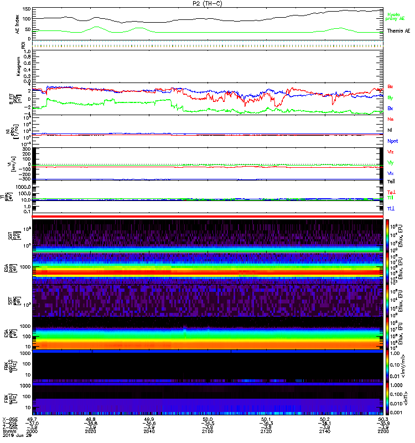Click the 150 tick on the AE Index axis
This screenshot has width=415, height=443.
pos(26,9)
